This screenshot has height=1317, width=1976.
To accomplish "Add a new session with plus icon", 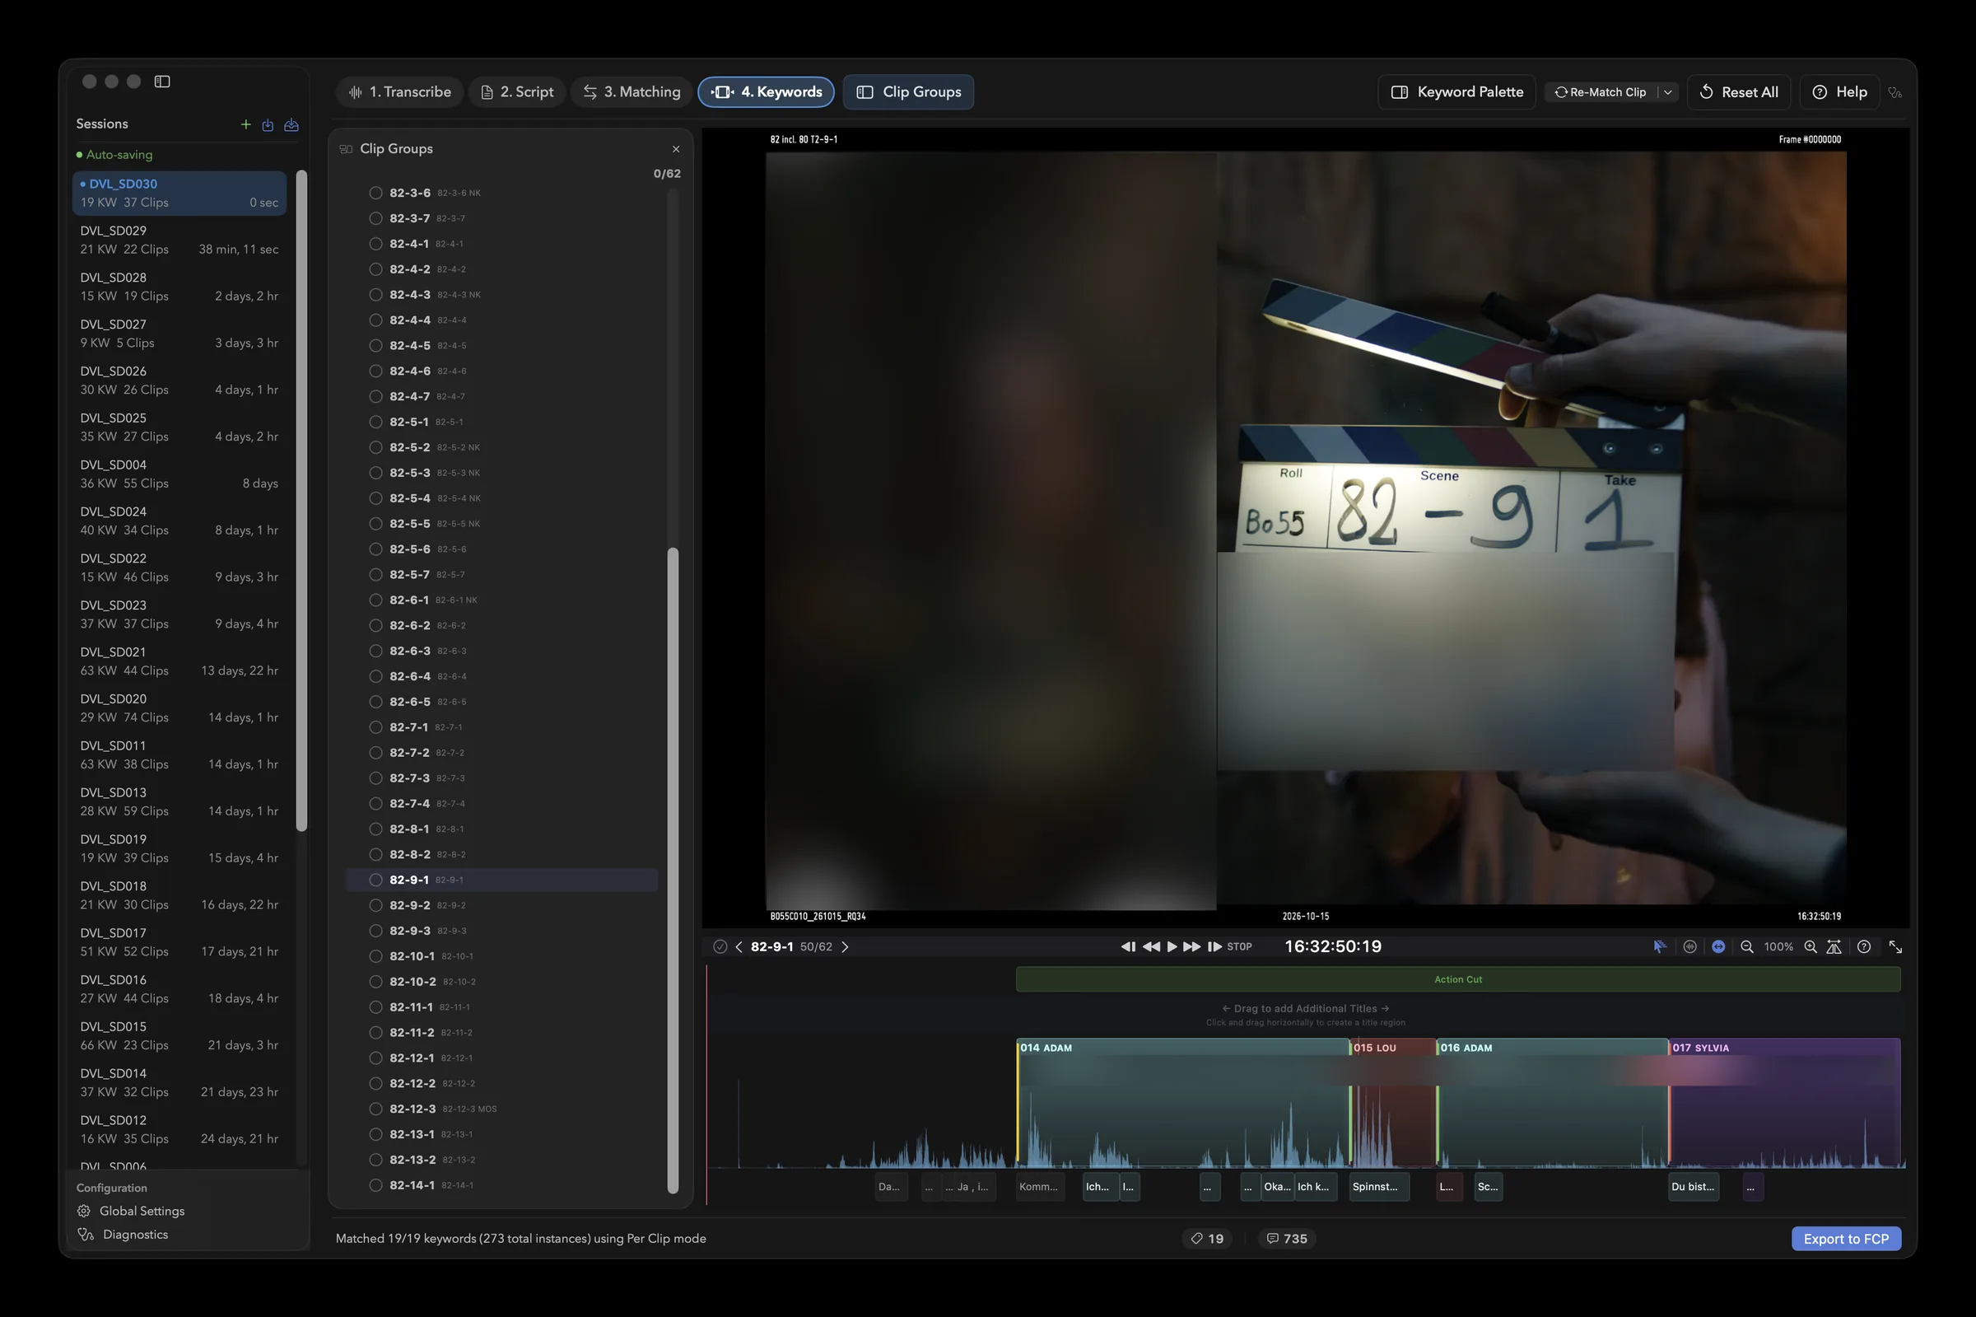I will point(246,124).
